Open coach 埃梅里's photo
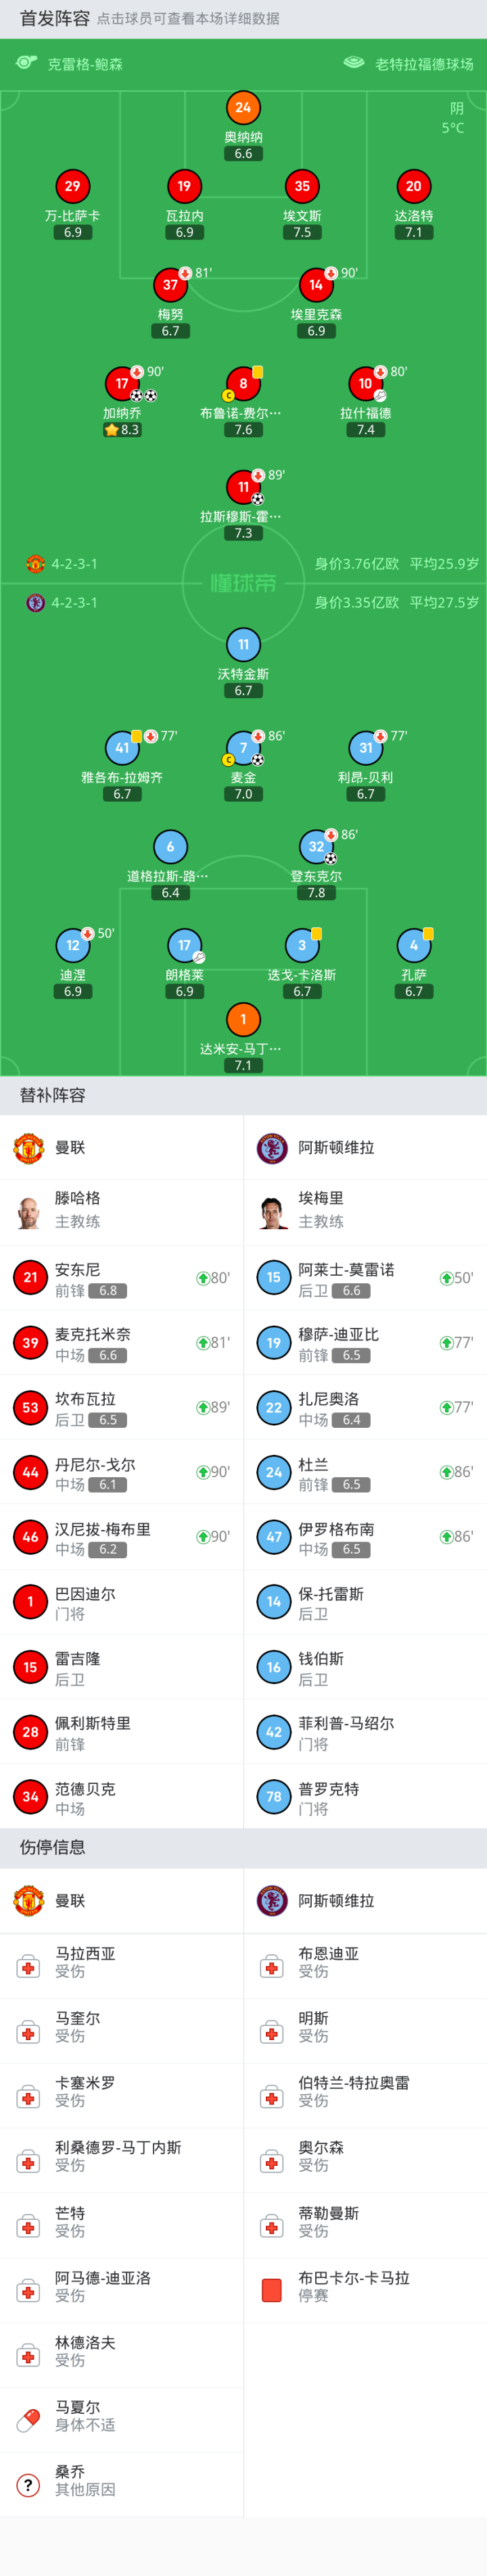 pyautogui.click(x=272, y=1212)
